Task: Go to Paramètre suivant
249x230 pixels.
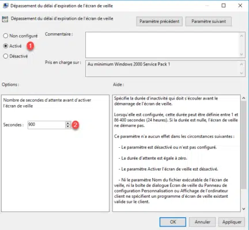Action: pos(209,21)
